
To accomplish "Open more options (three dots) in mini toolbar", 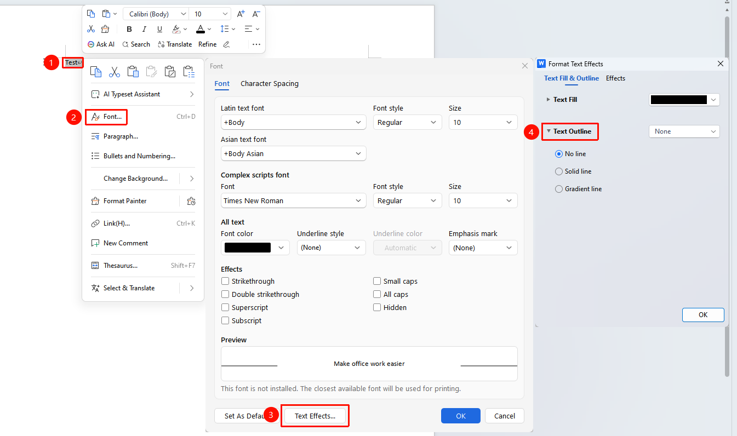I will (256, 44).
